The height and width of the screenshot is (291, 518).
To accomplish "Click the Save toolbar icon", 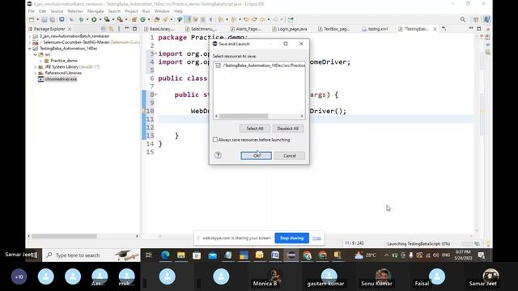I will (45, 19).
